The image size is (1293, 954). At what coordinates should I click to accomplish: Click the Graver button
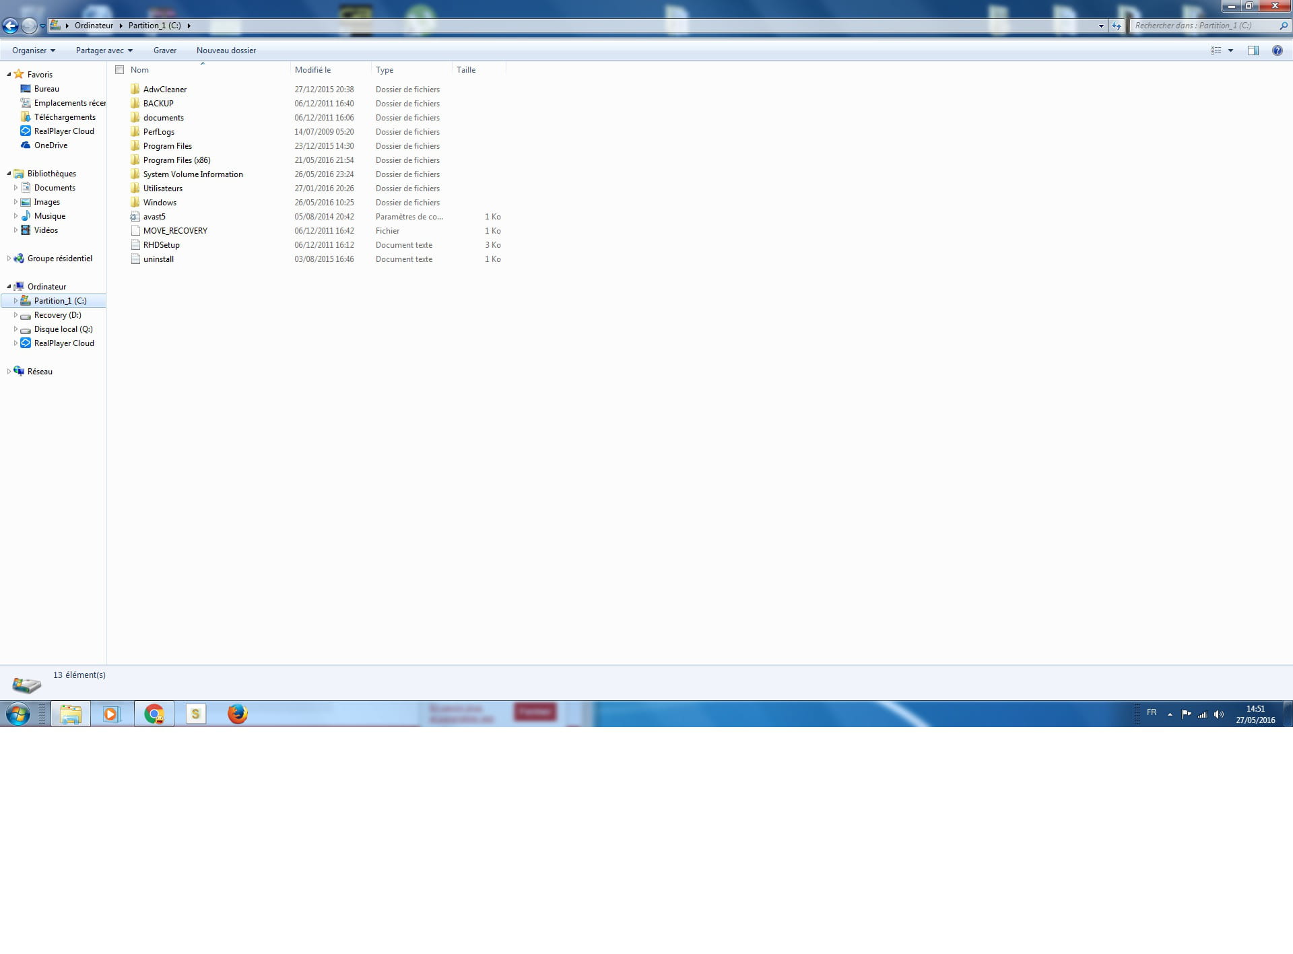(x=164, y=50)
